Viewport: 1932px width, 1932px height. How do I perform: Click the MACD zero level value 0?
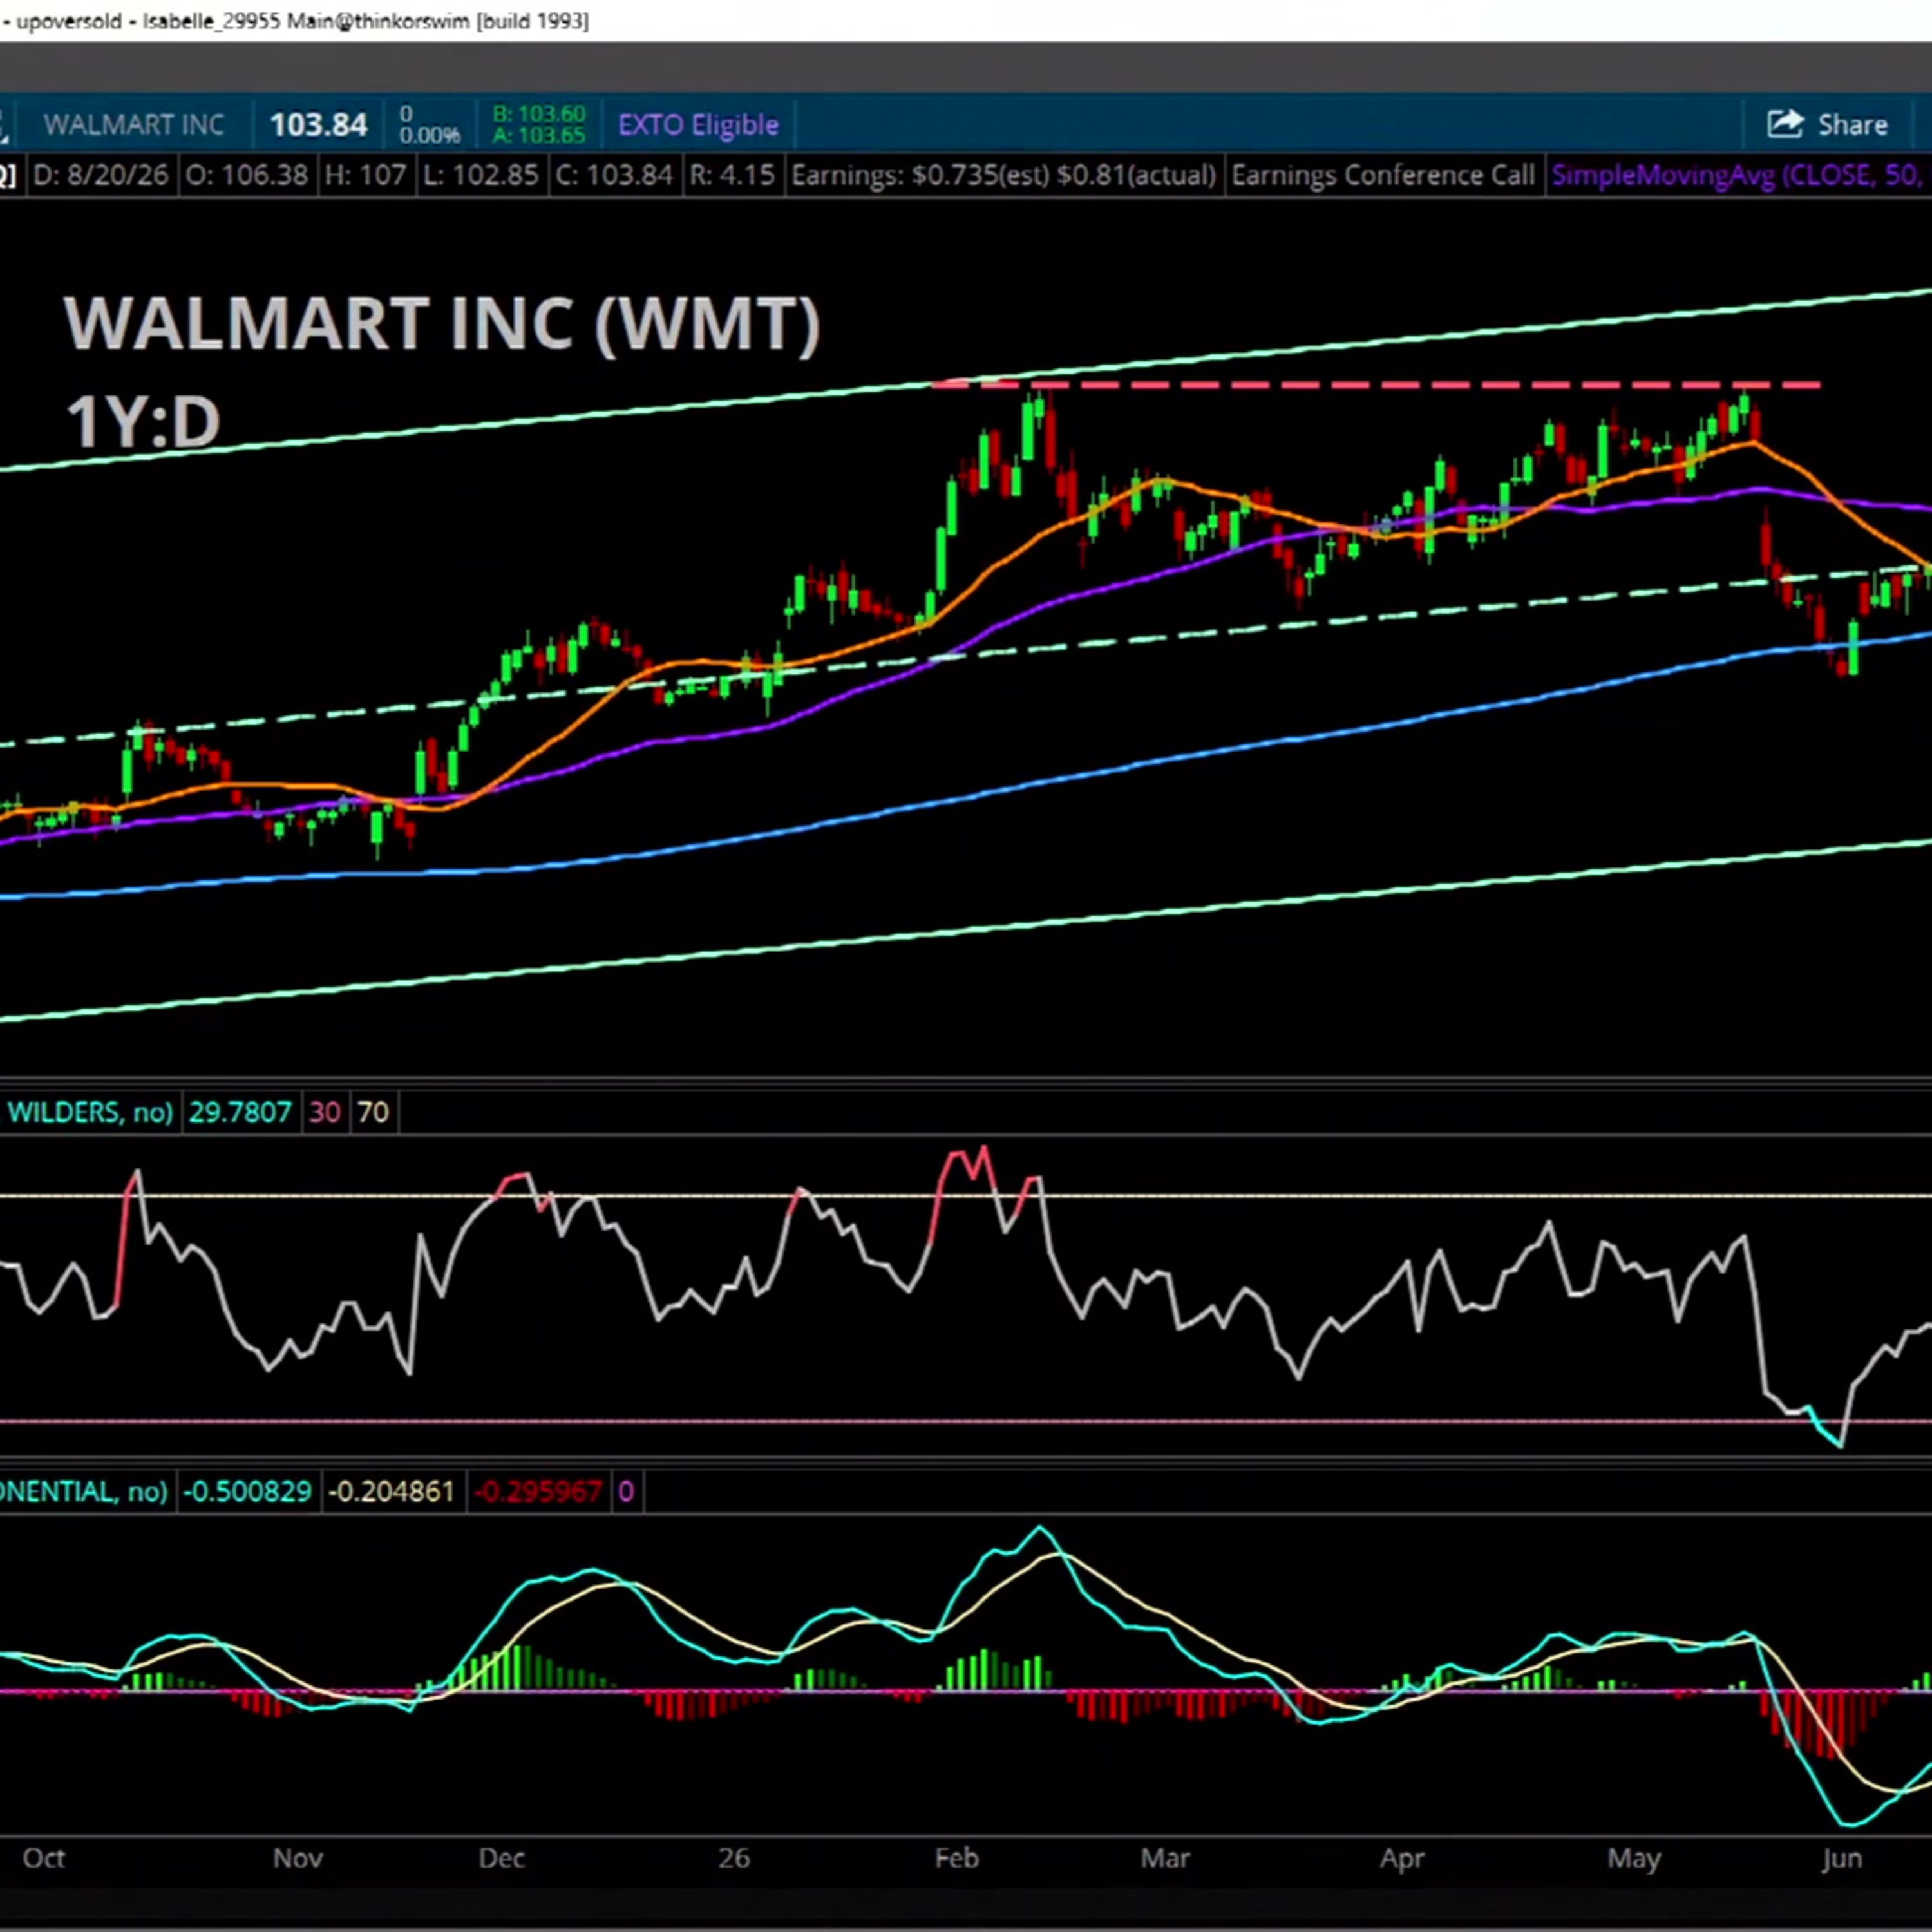(x=626, y=1492)
